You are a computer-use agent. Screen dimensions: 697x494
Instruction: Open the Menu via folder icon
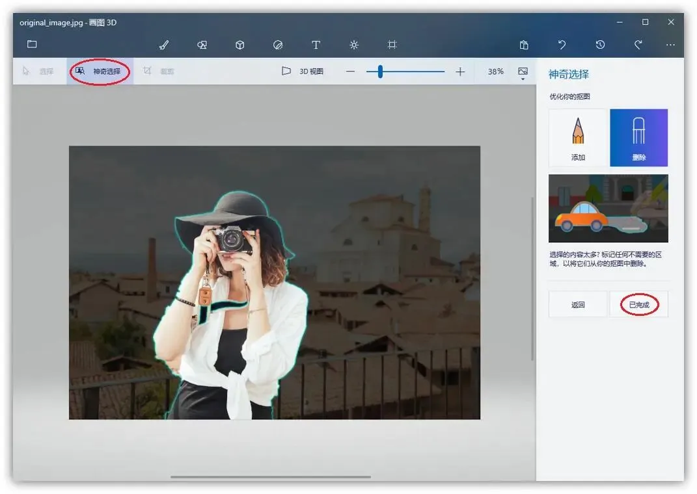pyautogui.click(x=31, y=45)
